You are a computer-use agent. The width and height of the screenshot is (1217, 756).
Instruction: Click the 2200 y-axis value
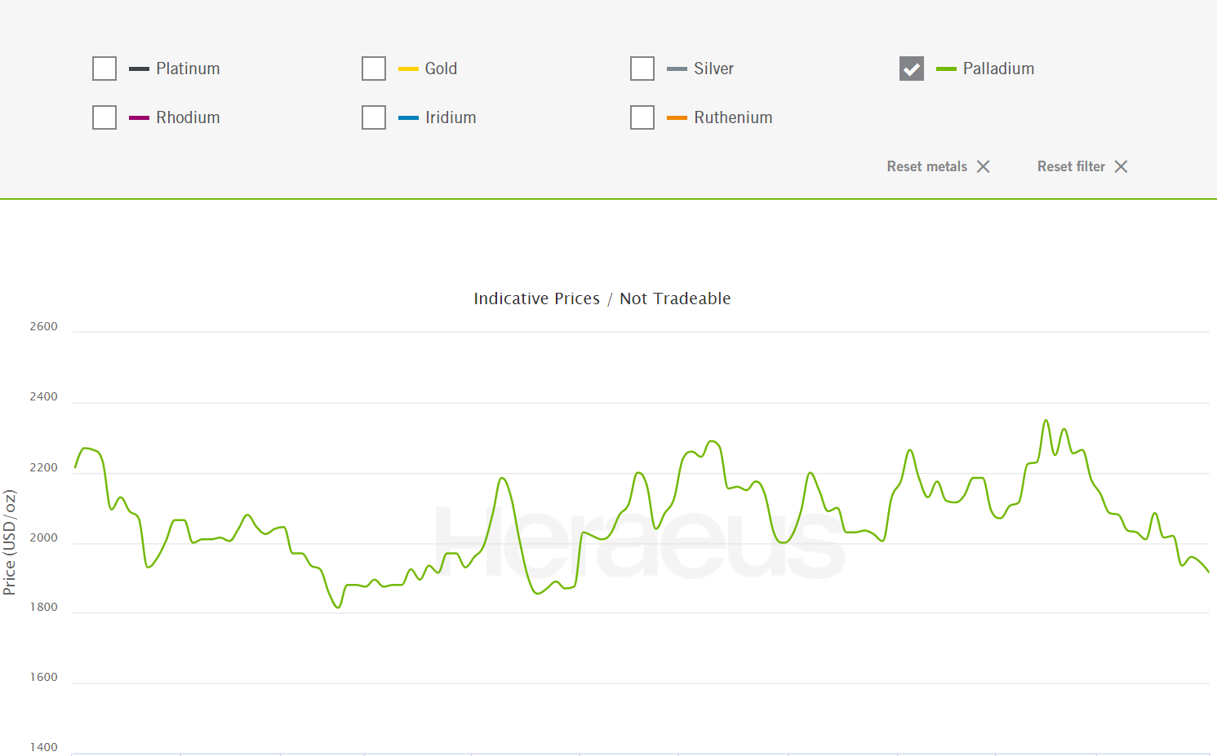pyautogui.click(x=44, y=467)
